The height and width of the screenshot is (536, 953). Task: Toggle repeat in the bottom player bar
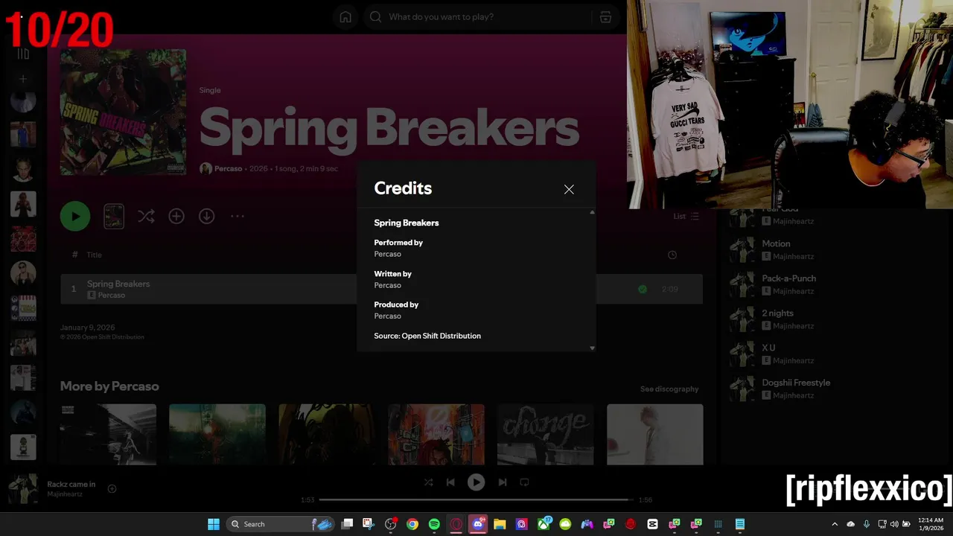click(x=524, y=482)
